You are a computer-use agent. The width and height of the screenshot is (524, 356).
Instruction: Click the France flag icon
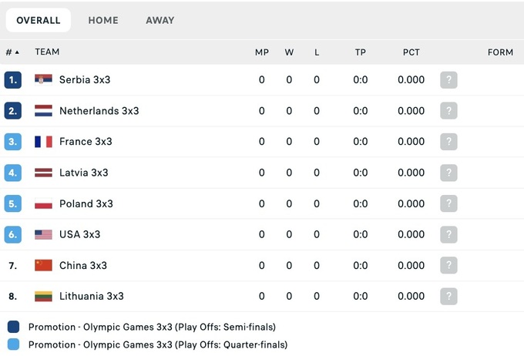coord(43,142)
